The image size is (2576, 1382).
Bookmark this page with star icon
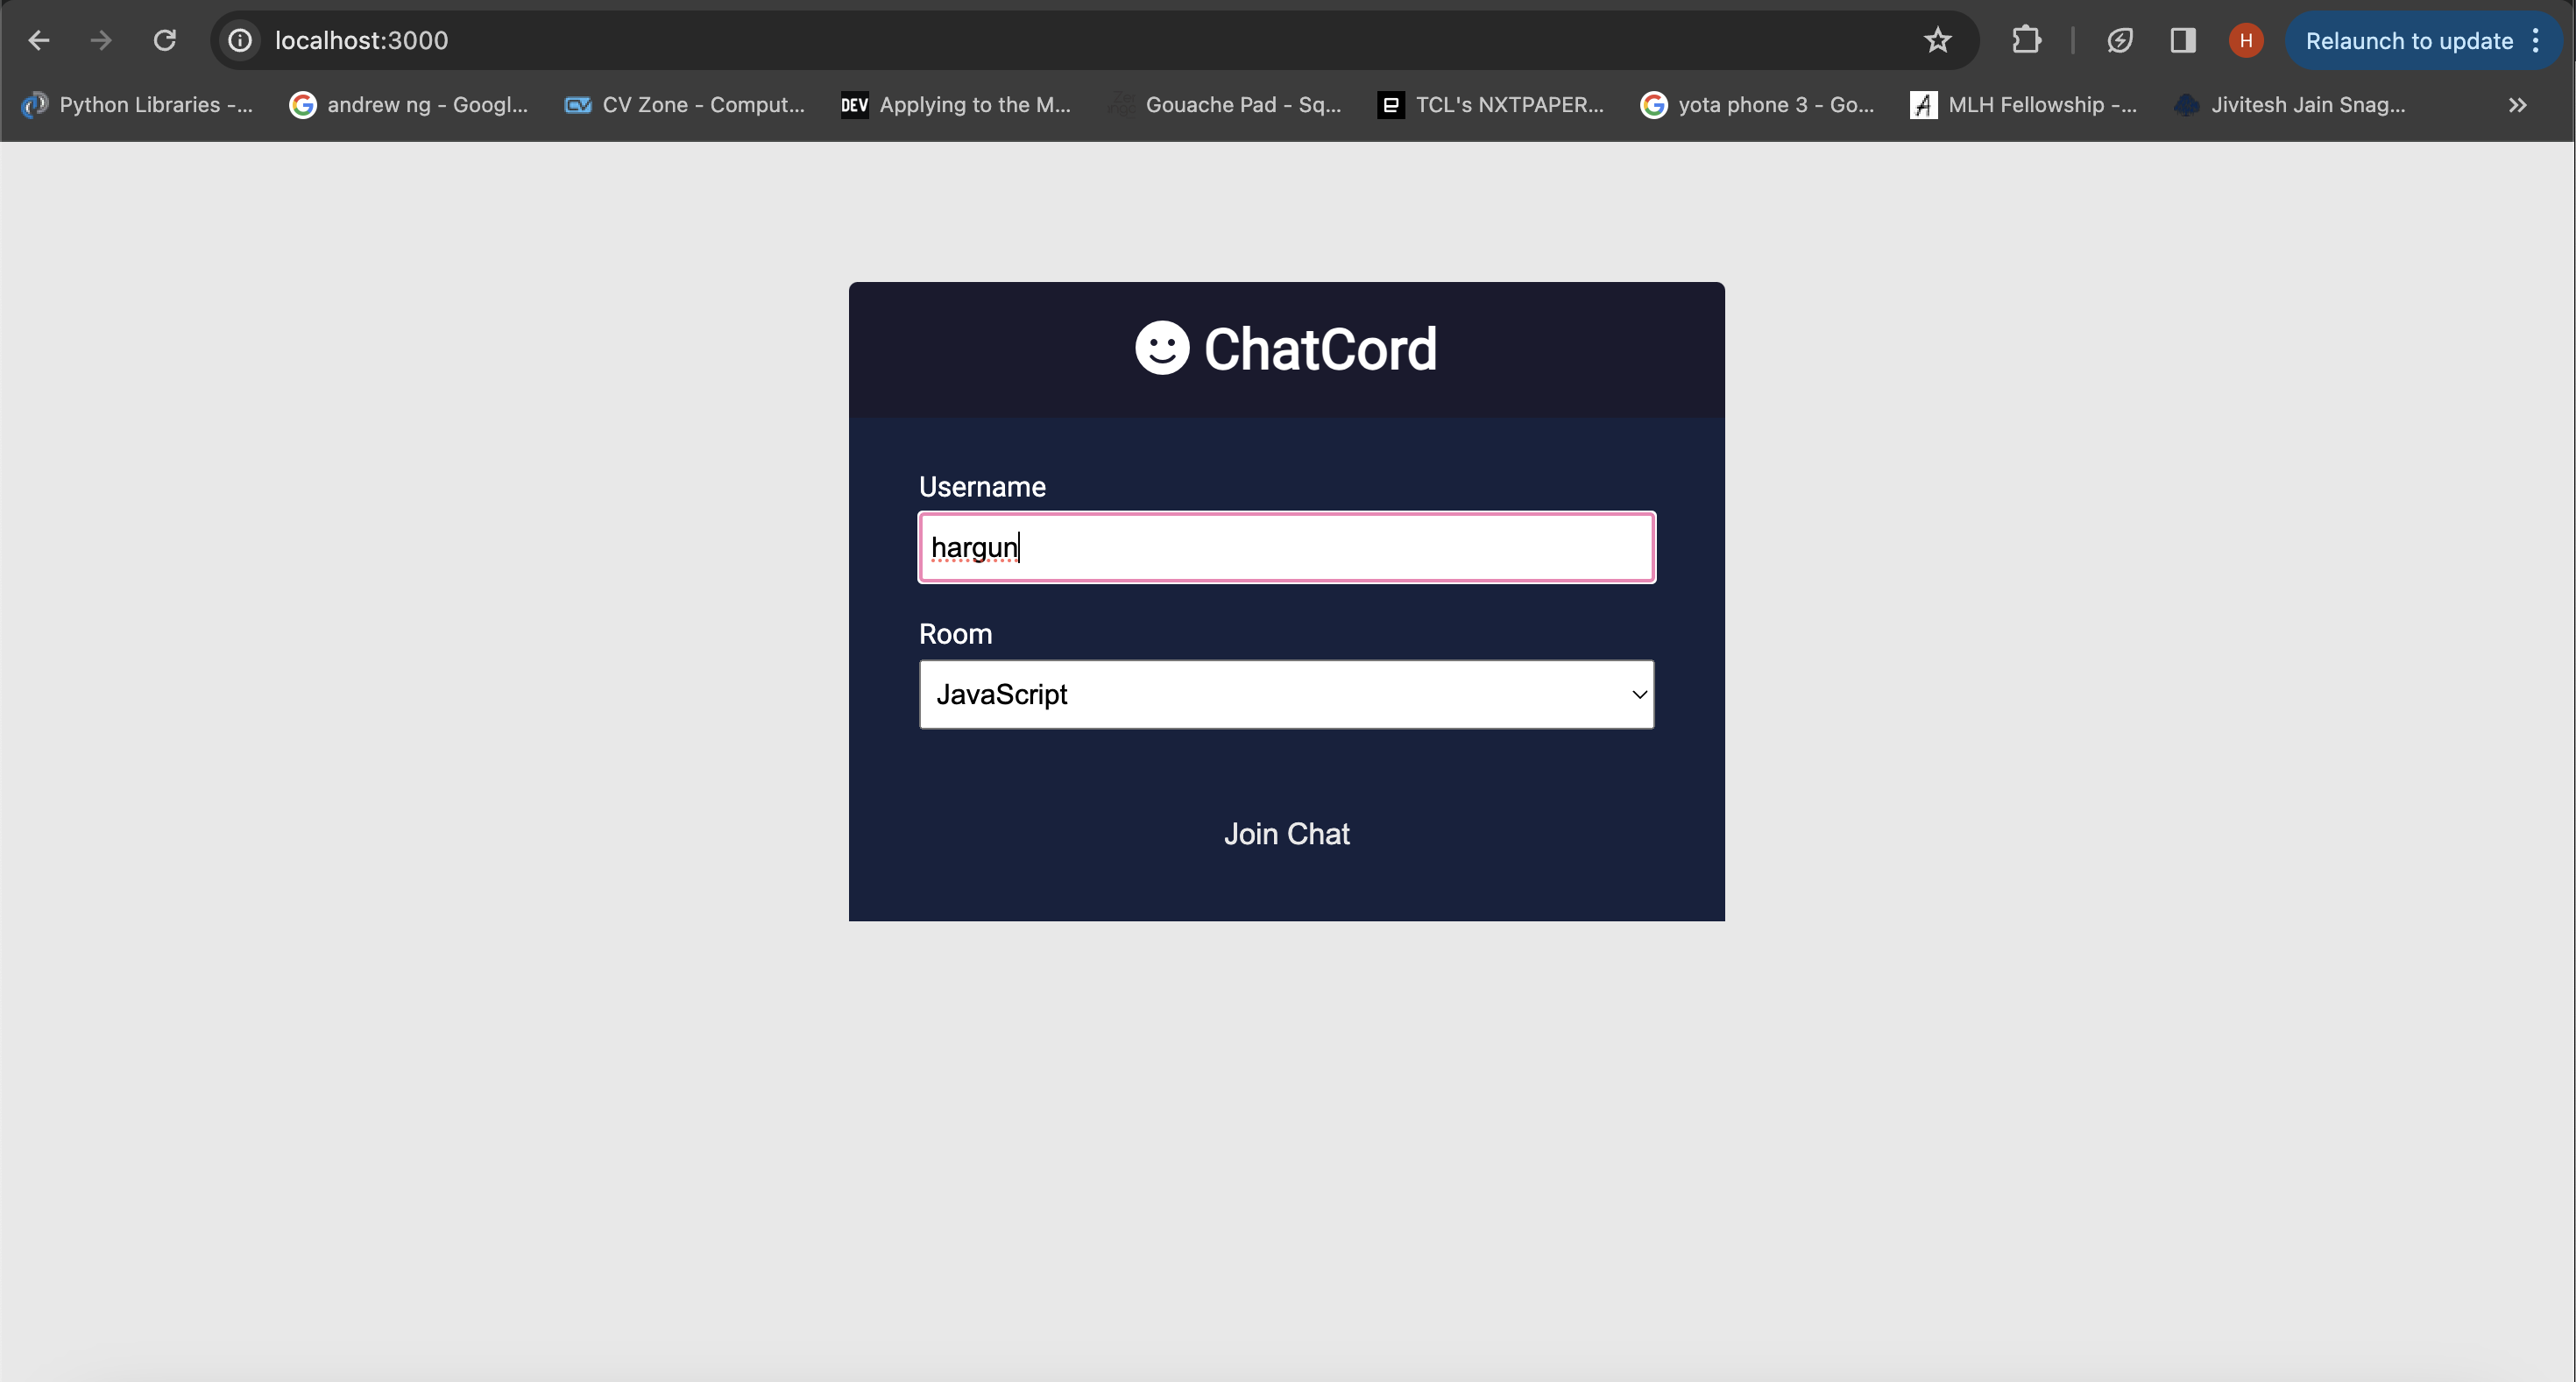1937,40
